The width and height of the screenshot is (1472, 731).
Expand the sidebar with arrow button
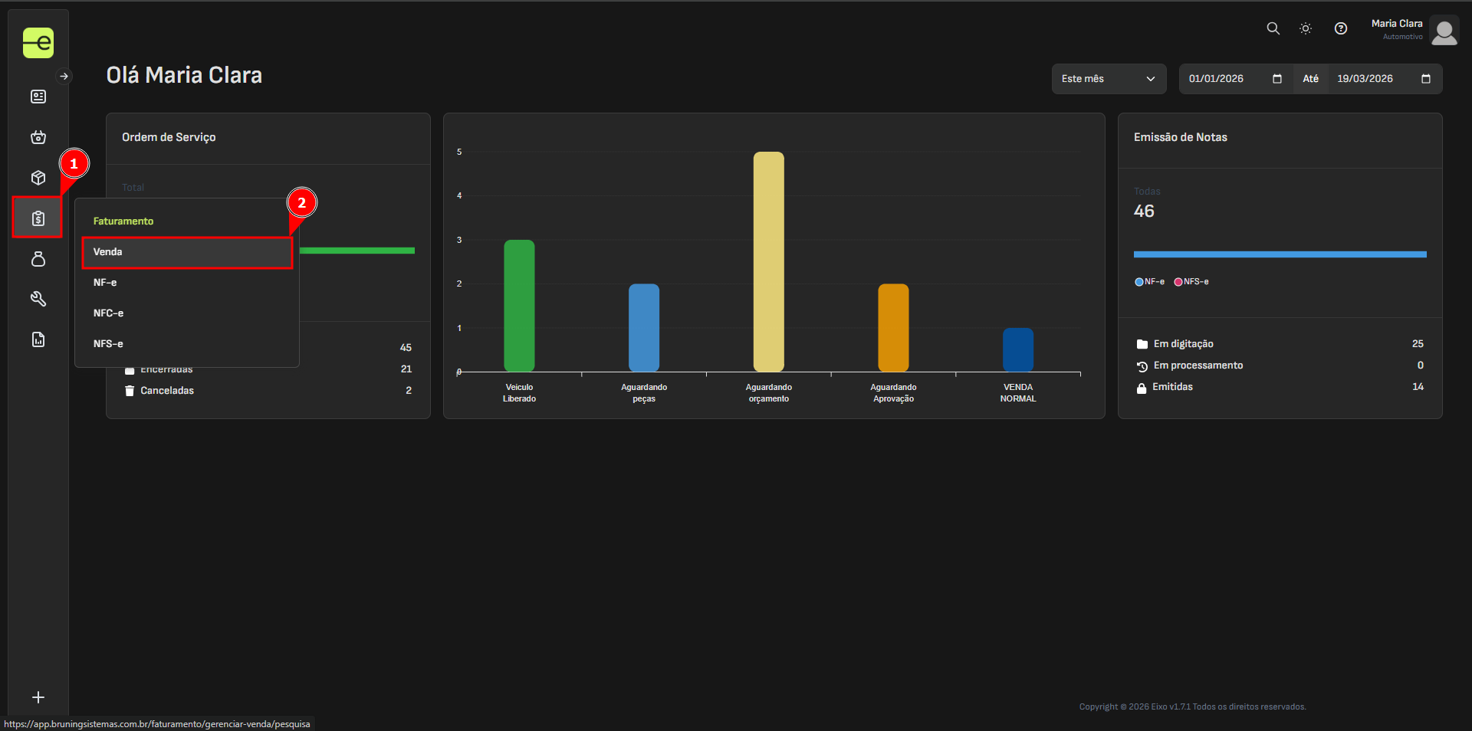coord(64,76)
